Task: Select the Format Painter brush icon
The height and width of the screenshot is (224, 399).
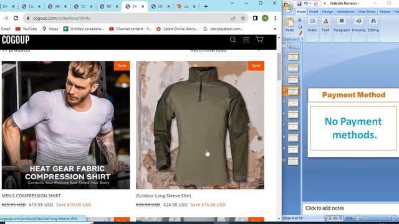Action: pyautogui.click(x=300, y=33)
